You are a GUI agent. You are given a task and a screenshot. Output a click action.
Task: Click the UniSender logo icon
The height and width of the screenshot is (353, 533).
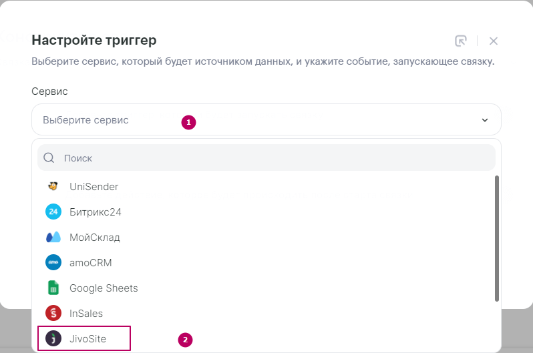coord(53,186)
